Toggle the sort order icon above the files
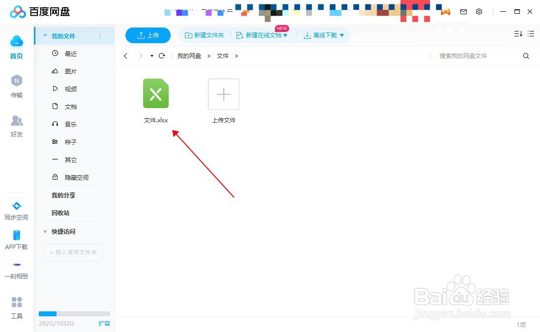Screen dimensions: 540x332 click(x=517, y=34)
